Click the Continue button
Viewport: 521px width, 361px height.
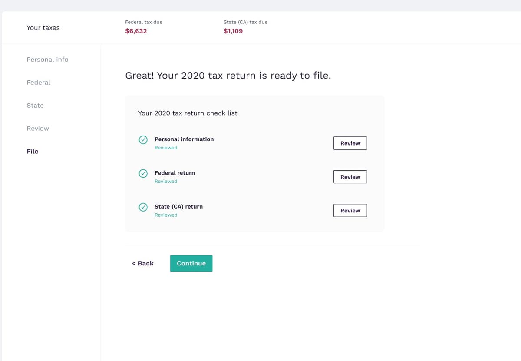click(x=191, y=263)
